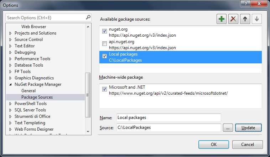Click the tree scrollbar down arrow
This screenshot has height=157, width=270.
tap(88, 132)
